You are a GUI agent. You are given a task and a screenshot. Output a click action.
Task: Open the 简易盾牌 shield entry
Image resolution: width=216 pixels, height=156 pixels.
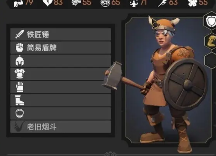pyautogui.click(x=61, y=48)
